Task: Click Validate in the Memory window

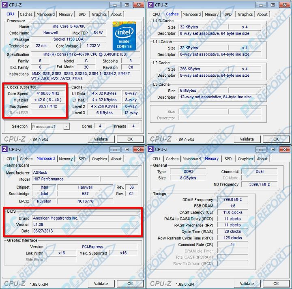Action: tap(247, 284)
